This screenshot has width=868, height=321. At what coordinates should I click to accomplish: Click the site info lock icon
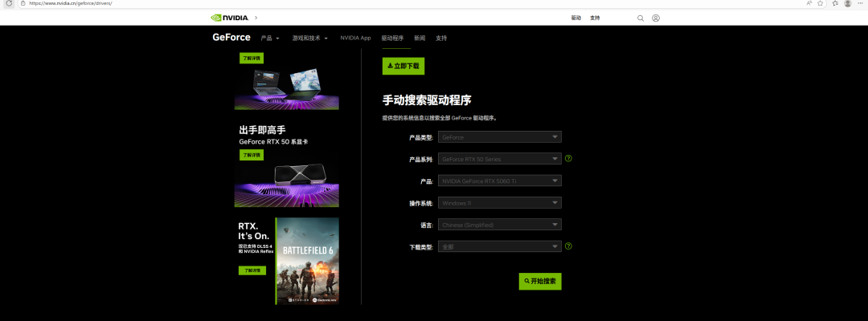tap(23, 3)
